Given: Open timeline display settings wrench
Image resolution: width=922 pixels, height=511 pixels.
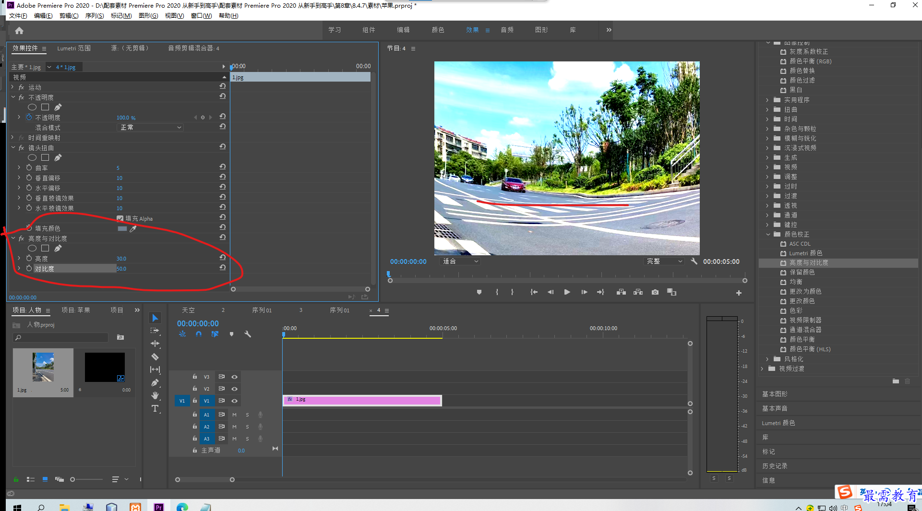Looking at the screenshot, I should coord(248,334).
